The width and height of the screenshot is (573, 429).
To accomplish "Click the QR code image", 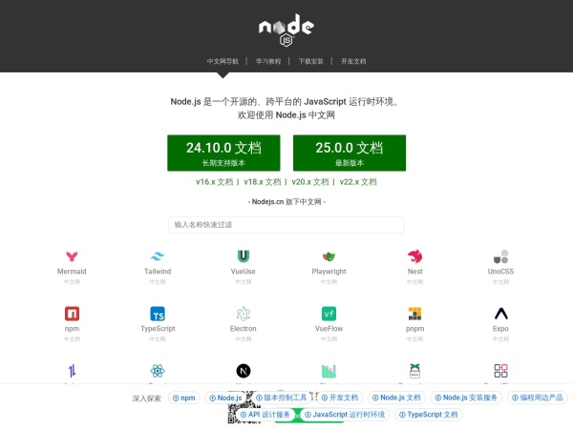I will pos(244,407).
